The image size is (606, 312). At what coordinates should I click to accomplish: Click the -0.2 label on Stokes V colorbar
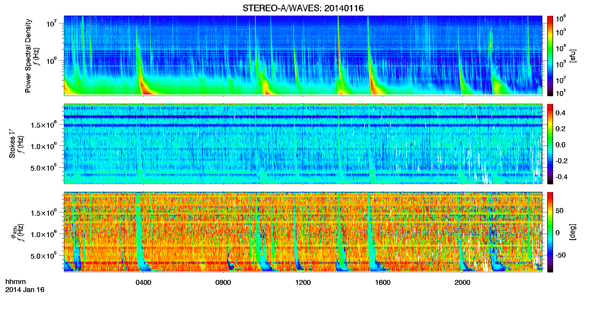click(561, 161)
